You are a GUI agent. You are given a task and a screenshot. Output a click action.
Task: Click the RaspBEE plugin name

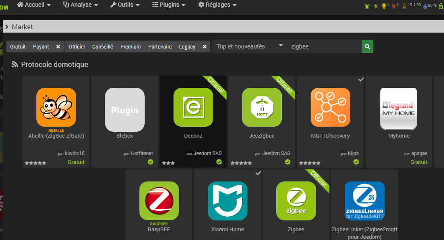[159, 230]
